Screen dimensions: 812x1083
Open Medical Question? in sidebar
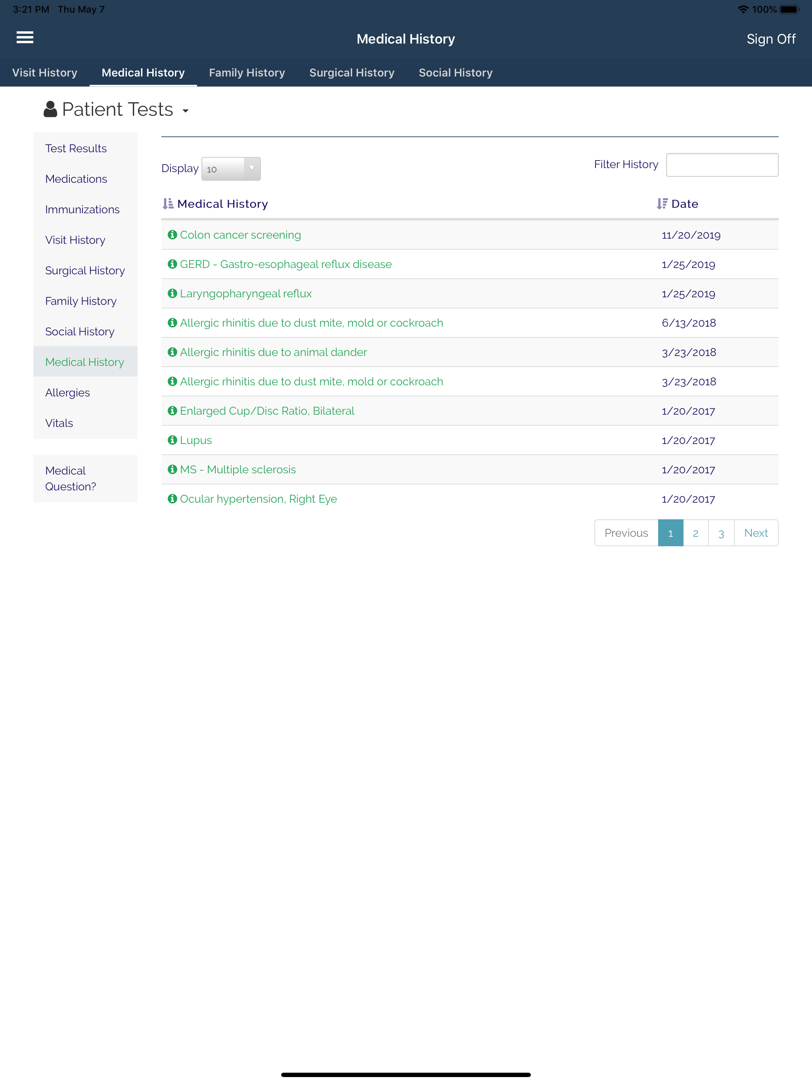pyautogui.click(x=85, y=478)
